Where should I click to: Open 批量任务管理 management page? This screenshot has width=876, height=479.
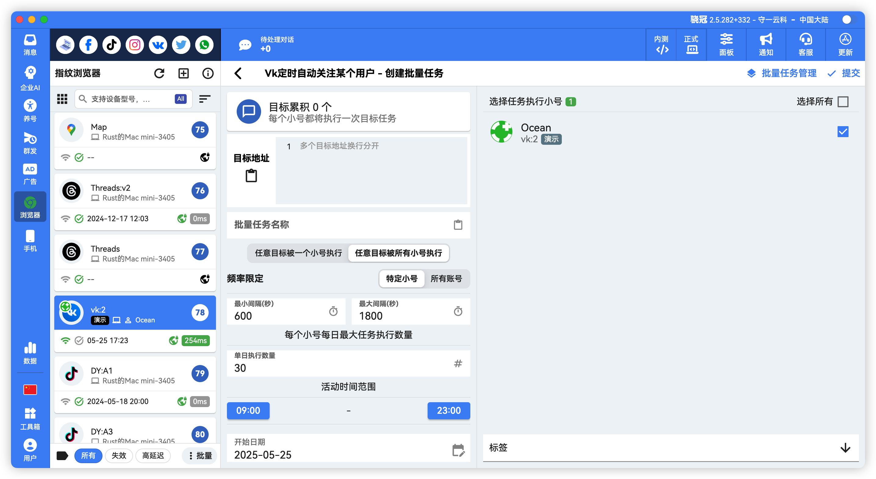788,73
